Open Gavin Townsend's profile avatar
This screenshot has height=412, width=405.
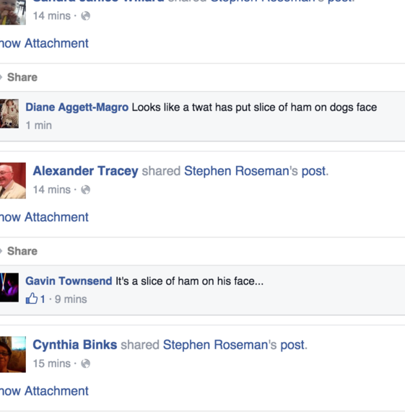[9, 287]
